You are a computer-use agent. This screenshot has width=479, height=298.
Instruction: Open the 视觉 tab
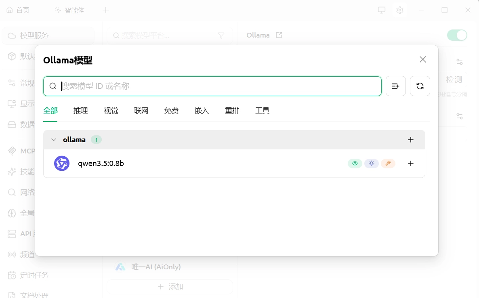click(111, 111)
